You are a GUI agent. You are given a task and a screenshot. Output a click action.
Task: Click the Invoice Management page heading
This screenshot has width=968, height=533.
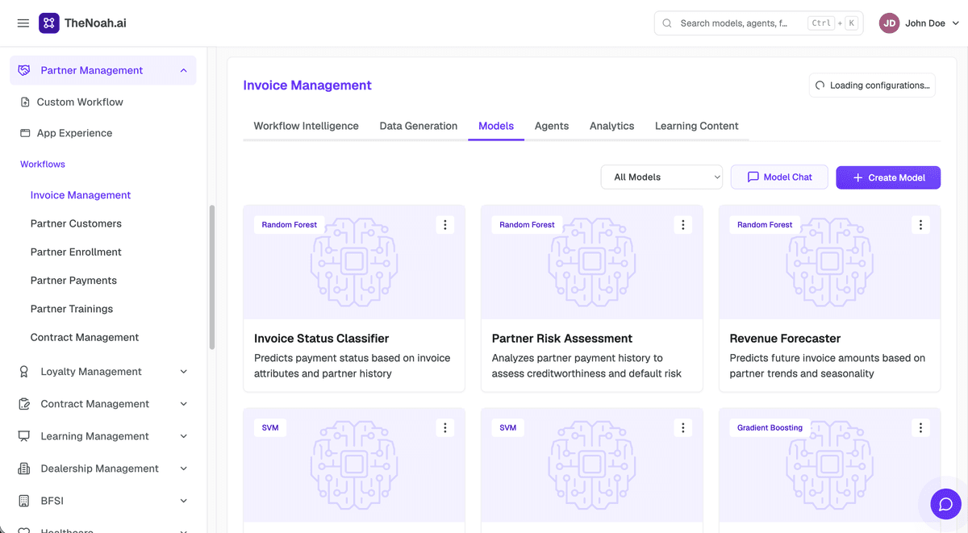(x=307, y=85)
